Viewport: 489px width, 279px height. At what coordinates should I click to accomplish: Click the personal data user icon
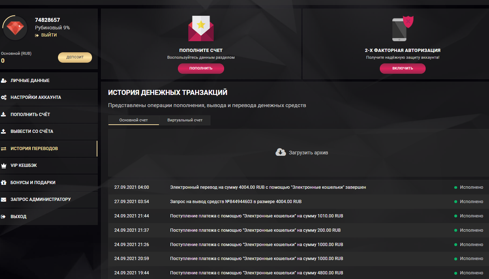point(4,81)
